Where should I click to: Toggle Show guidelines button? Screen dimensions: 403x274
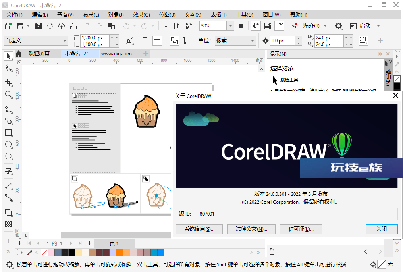[279, 26]
